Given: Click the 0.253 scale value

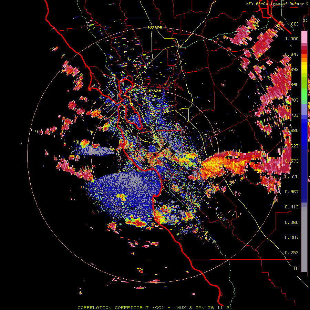Looking at the screenshot, I should point(292,253).
